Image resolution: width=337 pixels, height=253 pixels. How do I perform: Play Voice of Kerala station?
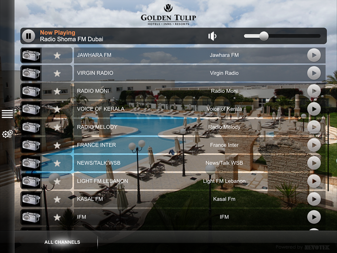point(314,109)
